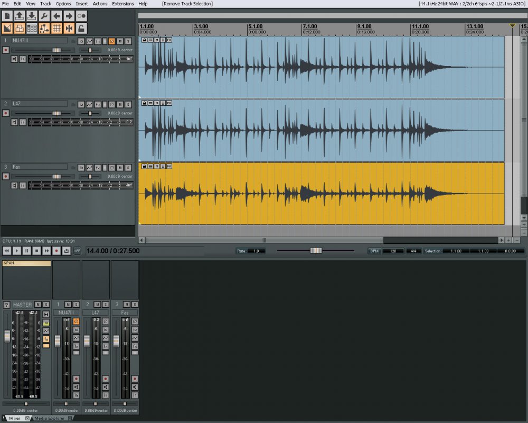The image size is (528, 423).
Task: Lock the media item on track Fas
Action: click(x=144, y=167)
